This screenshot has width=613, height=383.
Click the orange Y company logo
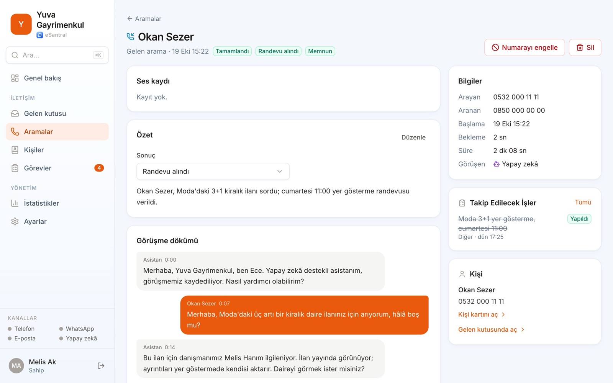21,24
